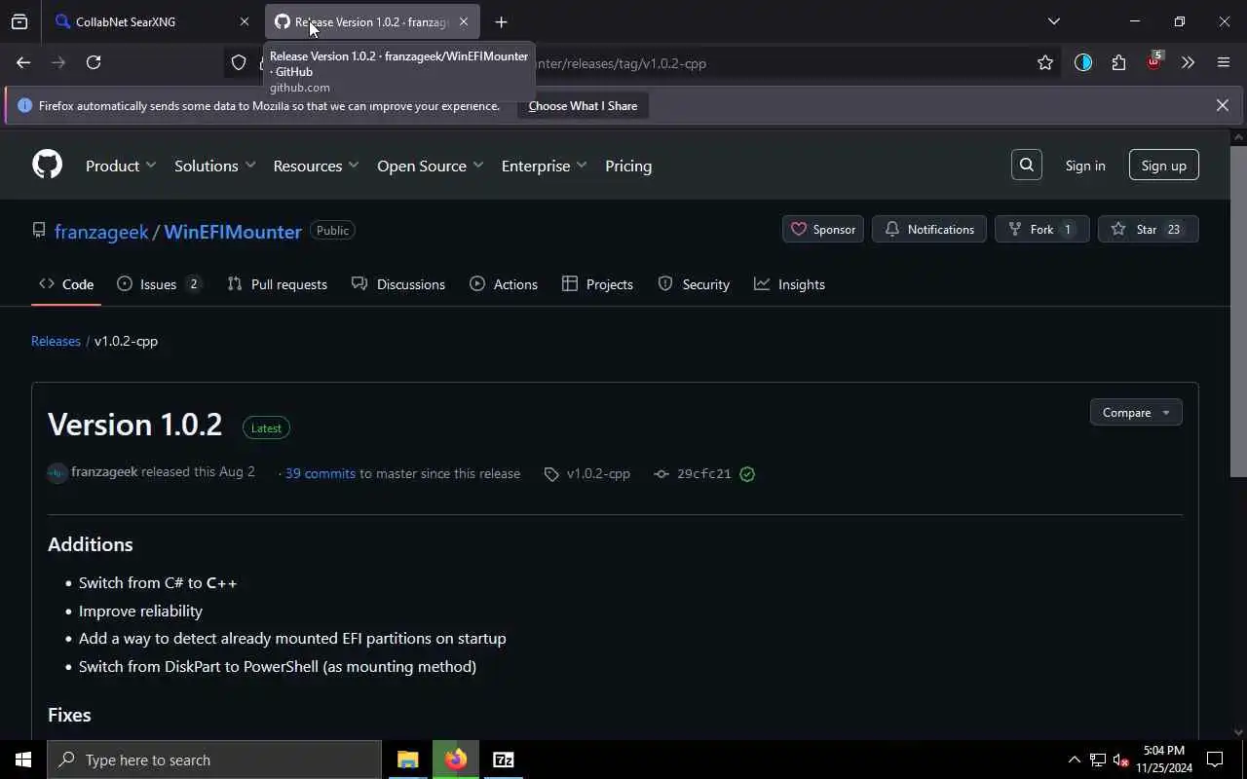Image resolution: width=1247 pixels, height=779 pixels.
Task: Click the franzageek author name link
Action: click(104, 471)
